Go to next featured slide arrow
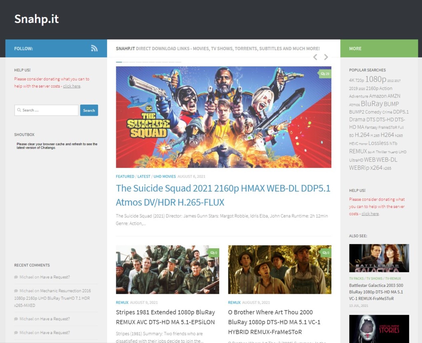 click(x=326, y=57)
